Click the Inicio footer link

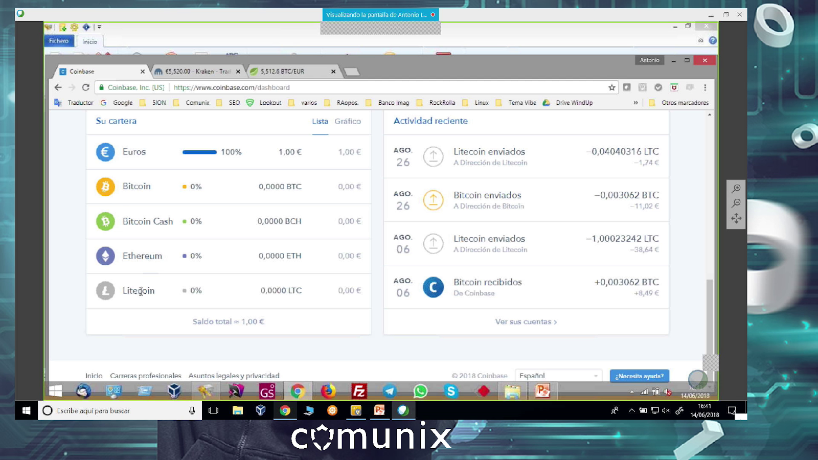point(94,376)
